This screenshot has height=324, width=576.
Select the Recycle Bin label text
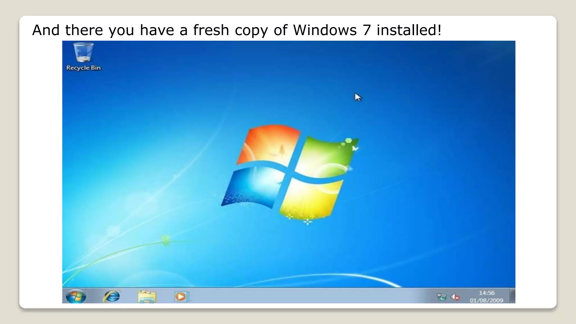click(84, 68)
